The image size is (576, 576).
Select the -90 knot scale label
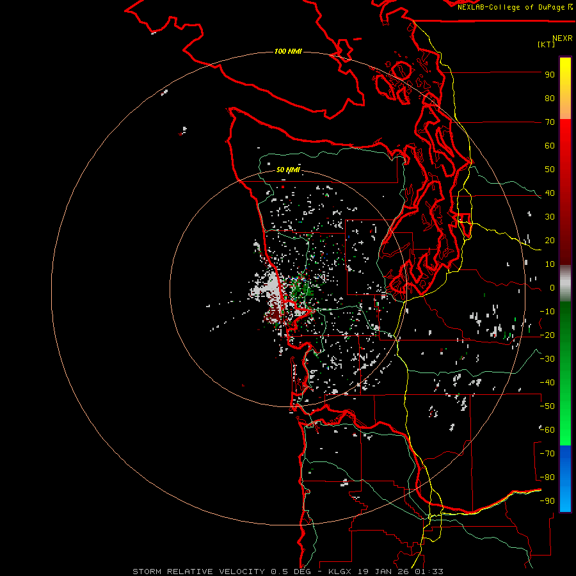click(x=547, y=501)
